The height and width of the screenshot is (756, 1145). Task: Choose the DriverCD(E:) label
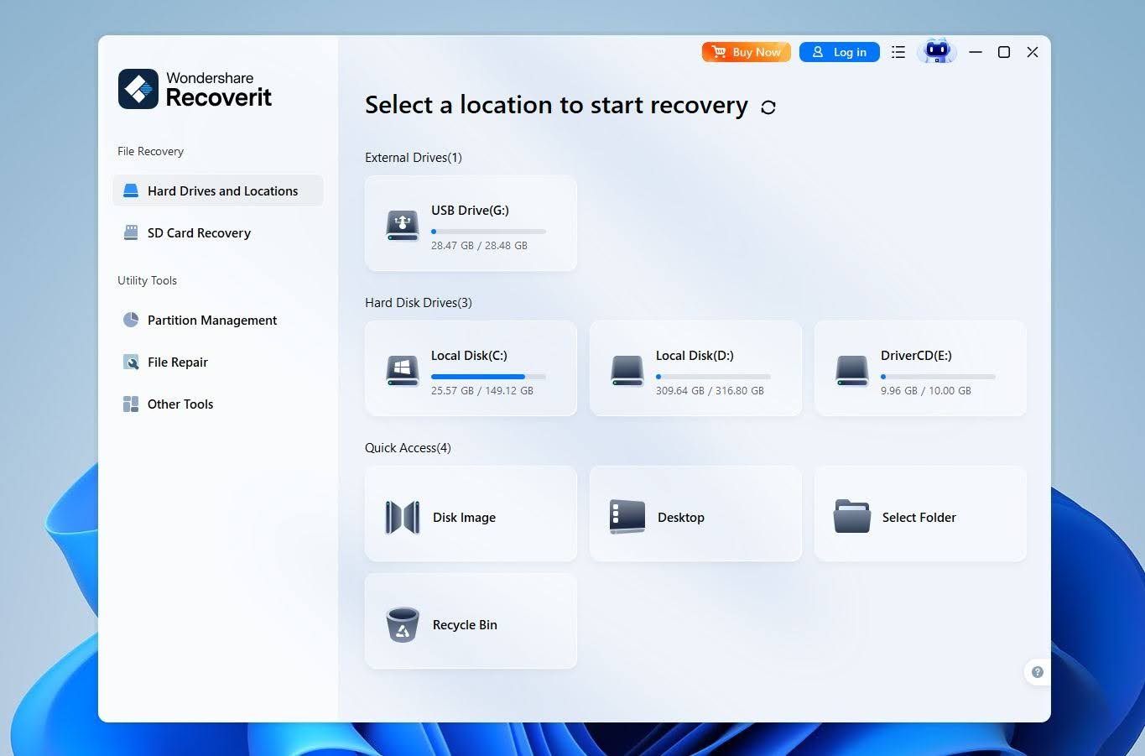(x=916, y=356)
